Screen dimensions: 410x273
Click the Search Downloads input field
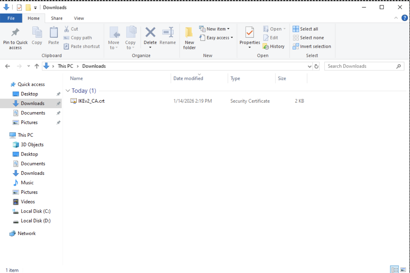coord(360,66)
